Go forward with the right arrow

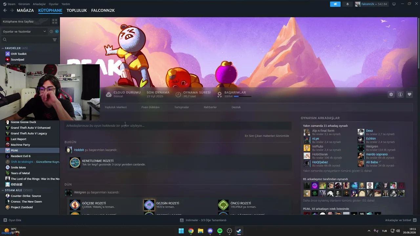[12, 10]
